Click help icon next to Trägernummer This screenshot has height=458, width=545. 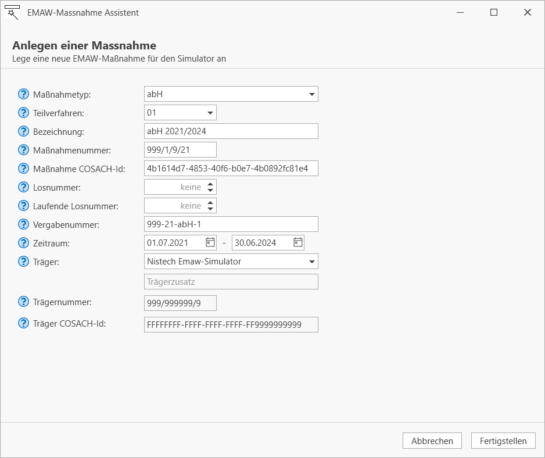23,302
